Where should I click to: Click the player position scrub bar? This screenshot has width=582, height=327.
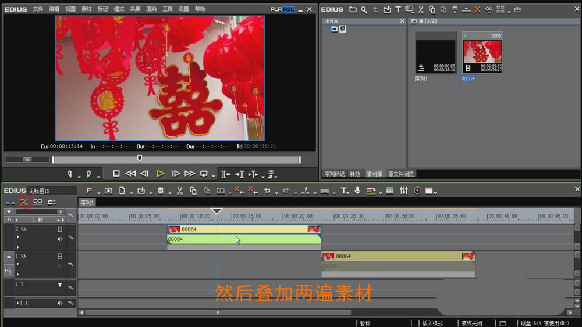point(175,160)
